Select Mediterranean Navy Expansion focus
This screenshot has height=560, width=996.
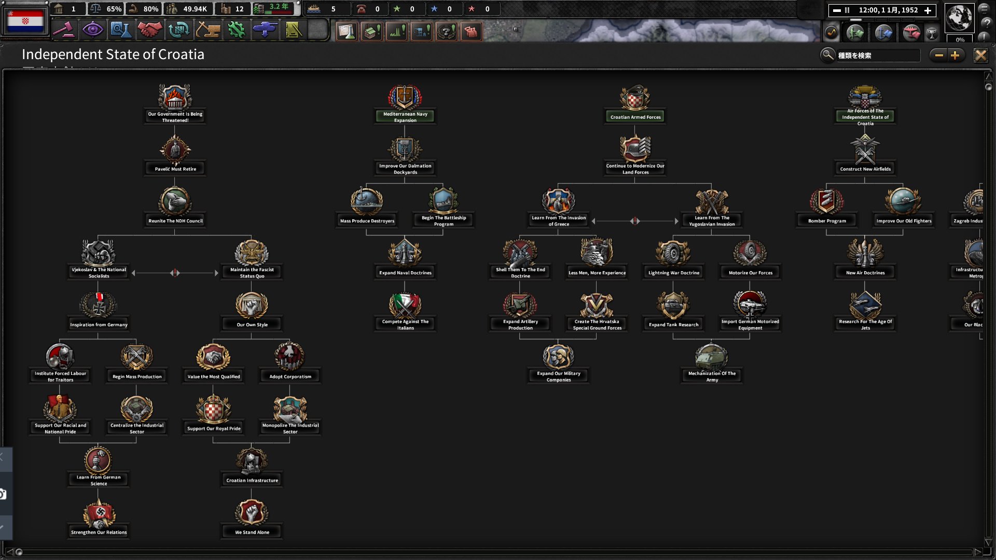click(405, 104)
